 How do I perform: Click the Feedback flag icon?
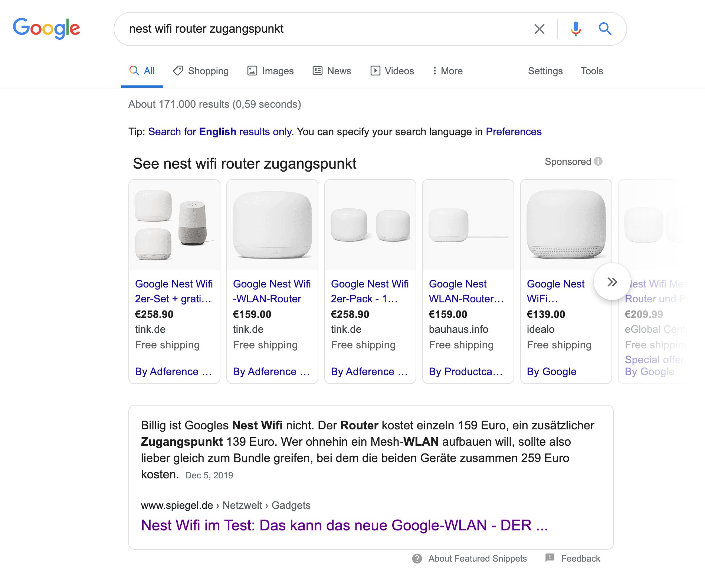pos(550,558)
